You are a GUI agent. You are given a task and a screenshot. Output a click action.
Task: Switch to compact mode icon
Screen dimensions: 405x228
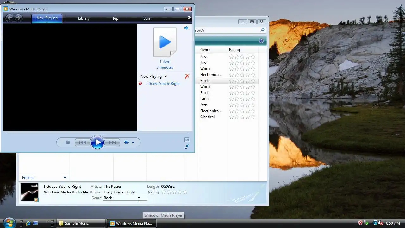187,146
